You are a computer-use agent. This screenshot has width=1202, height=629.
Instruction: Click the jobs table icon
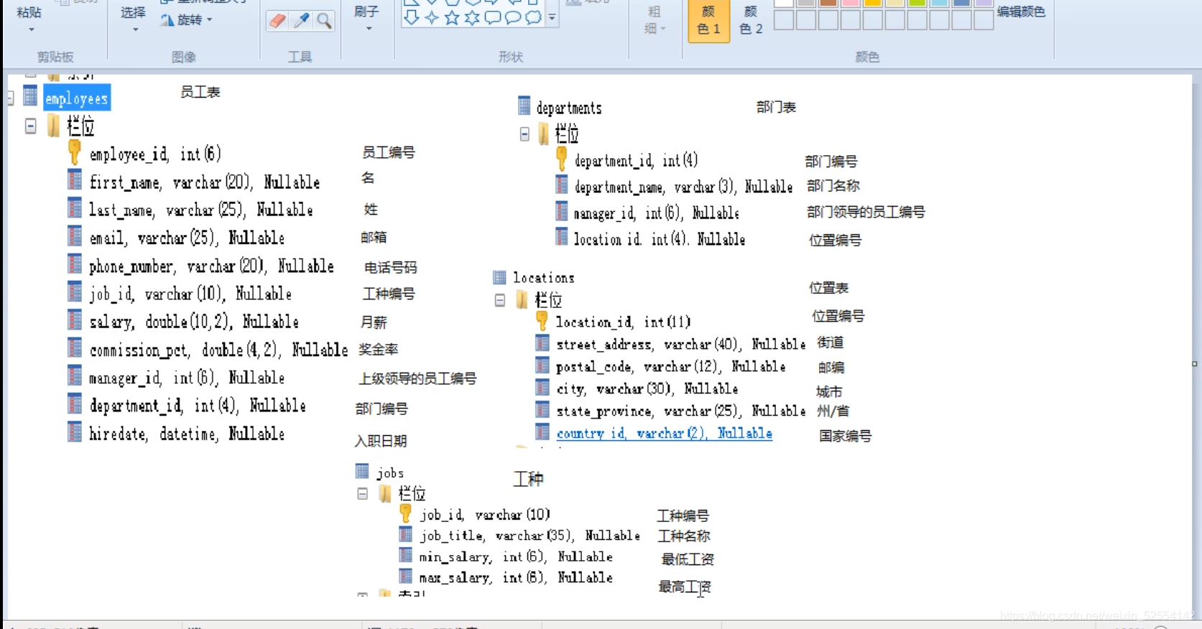pyautogui.click(x=362, y=472)
